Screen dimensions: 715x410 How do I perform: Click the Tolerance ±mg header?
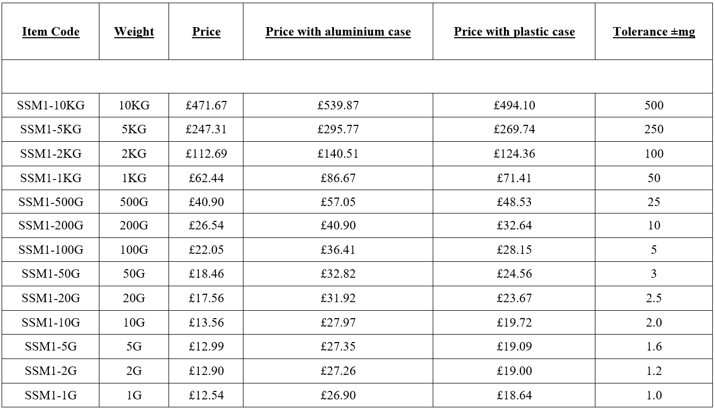tap(654, 32)
